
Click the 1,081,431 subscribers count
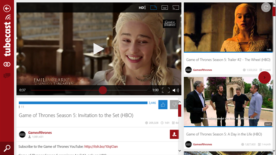(x=36, y=137)
